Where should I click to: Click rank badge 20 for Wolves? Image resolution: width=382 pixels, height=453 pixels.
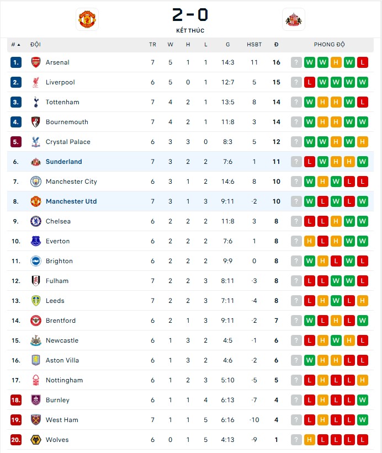16,440
